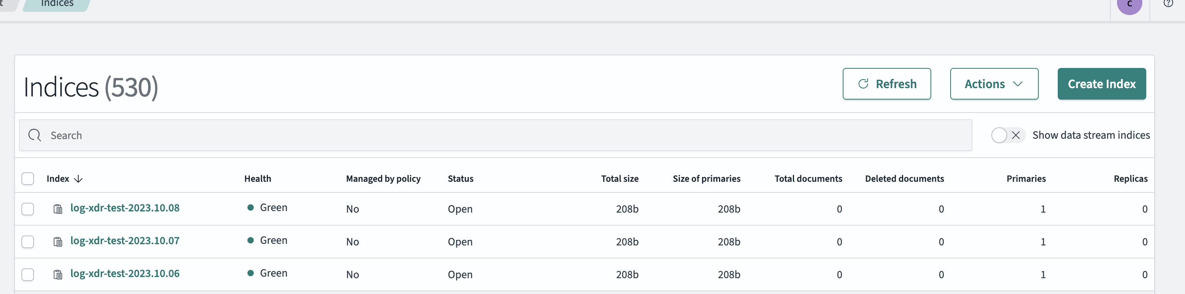Expand the Actions dropdown menu
This screenshot has height=294, width=1185.
point(994,84)
